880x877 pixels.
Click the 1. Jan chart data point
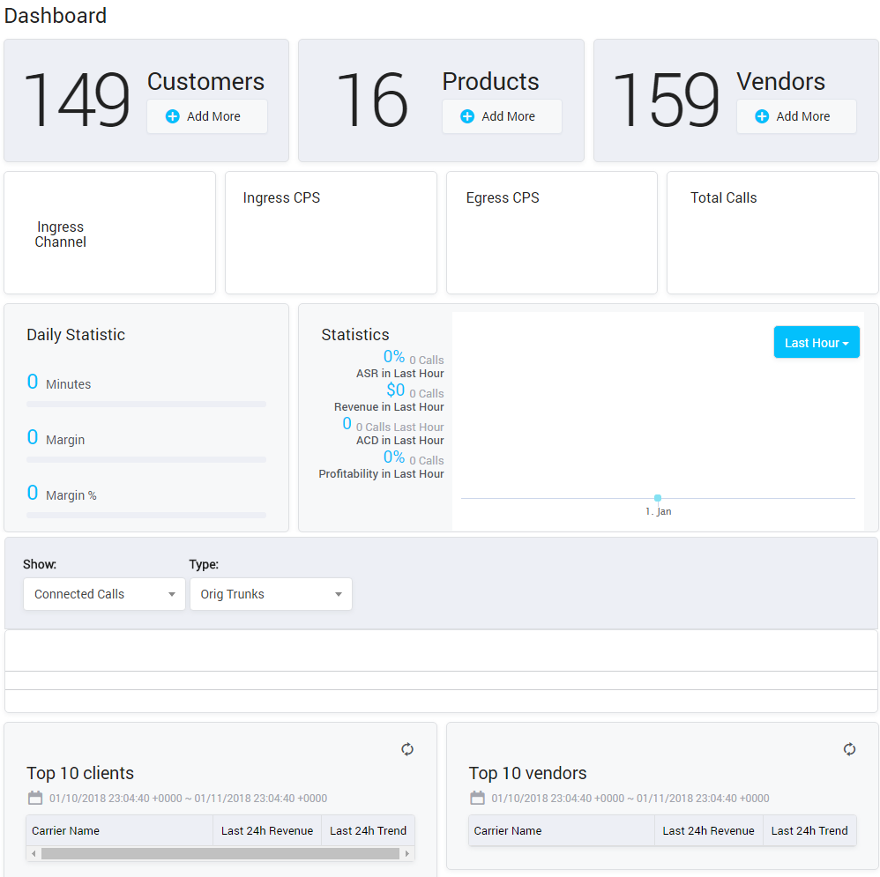(658, 498)
